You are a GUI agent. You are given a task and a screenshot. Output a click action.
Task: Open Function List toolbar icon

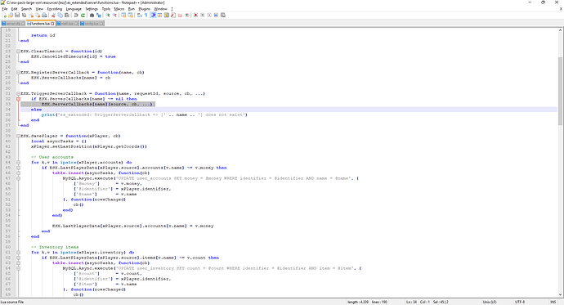173,15
